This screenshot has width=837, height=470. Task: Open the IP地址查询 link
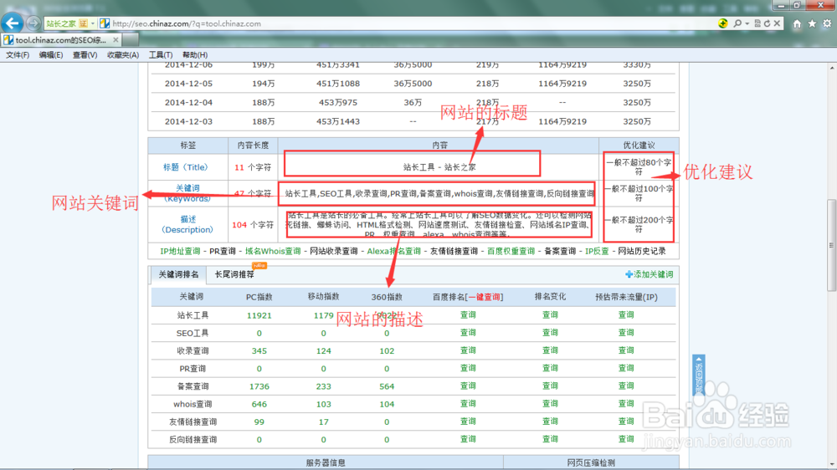coord(180,251)
